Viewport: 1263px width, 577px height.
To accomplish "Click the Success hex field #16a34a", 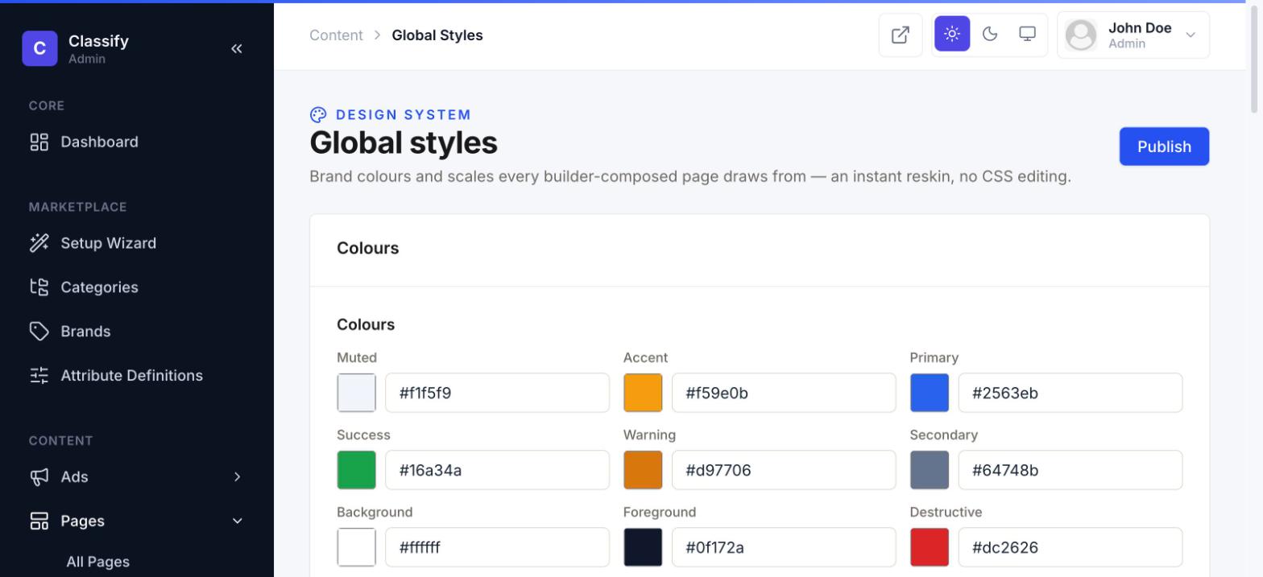I will coord(497,470).
